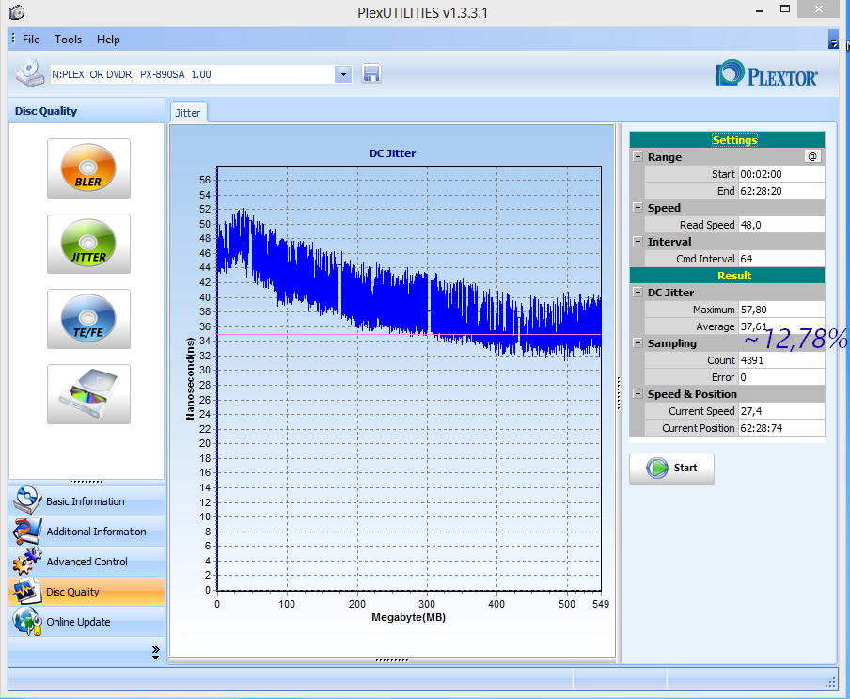Click the Online Update globe icon
850x699 pixels.
pyautogui.click(x=26, y=622)
